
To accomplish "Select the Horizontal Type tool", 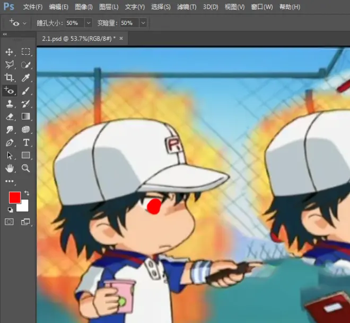I will 26,142.
